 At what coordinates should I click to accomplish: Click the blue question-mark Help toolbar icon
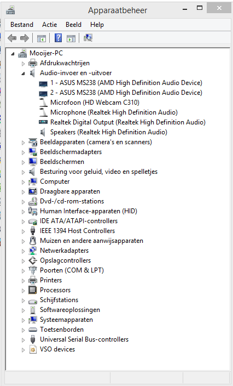(x=58, y=38)
